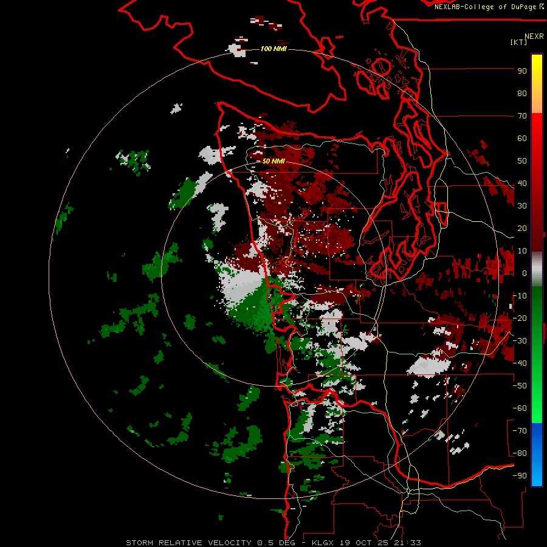Click the positive 70 value on the scale

click(522, 116)
